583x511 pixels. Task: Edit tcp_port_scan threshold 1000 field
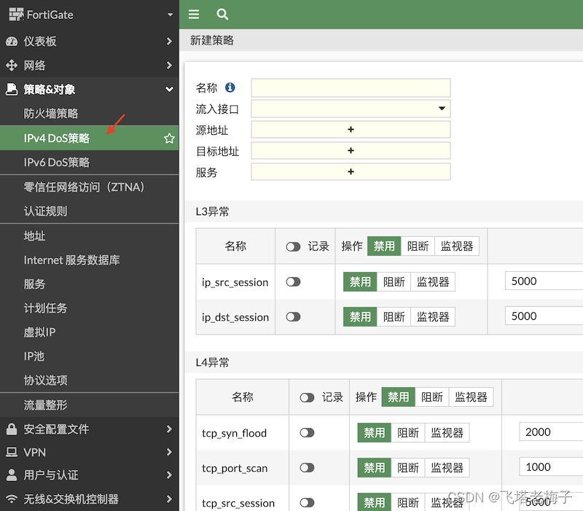[x=551, y=467]
